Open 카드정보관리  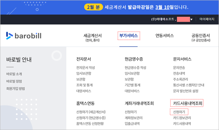[x=182, y=118]
